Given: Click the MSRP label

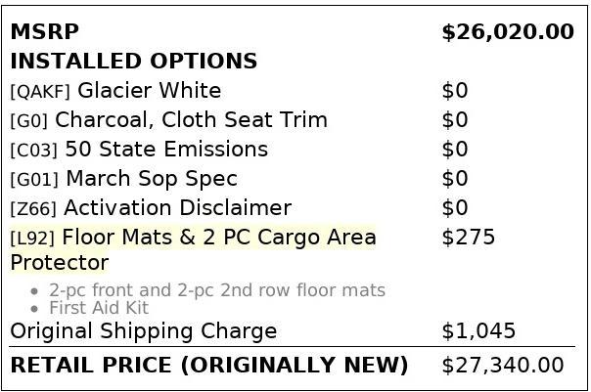Looking at the screenshot, I should pyautogui.click(x=44, y=32).
